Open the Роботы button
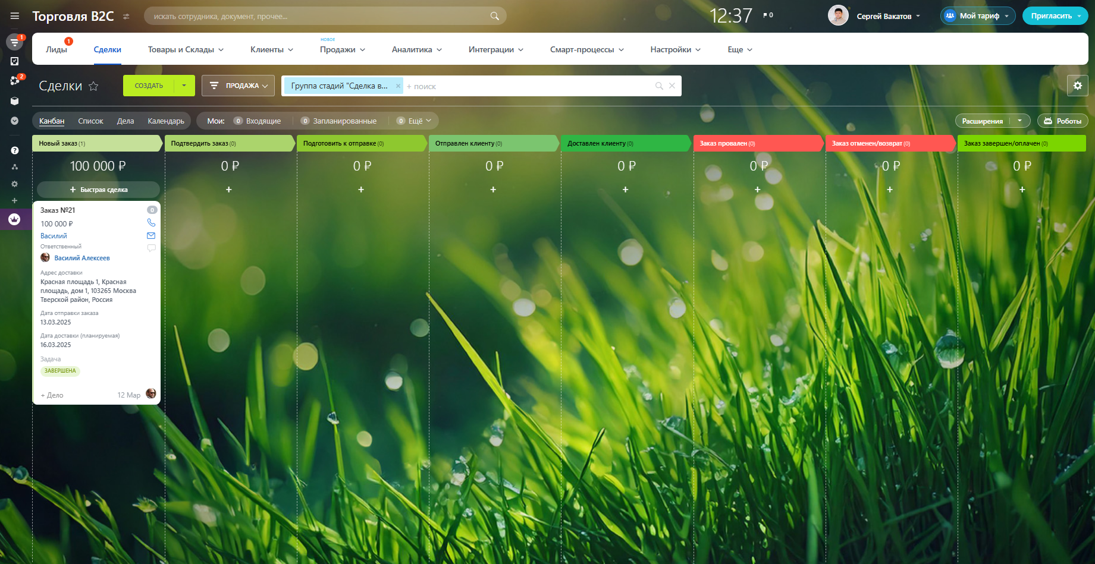Image resolution: width=1095 pixels, height=564 pixels. 1063,121
